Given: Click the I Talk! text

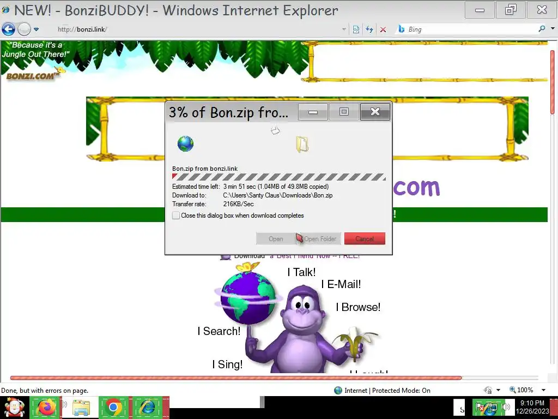Looking at the screenshot, I should (301, 272).
